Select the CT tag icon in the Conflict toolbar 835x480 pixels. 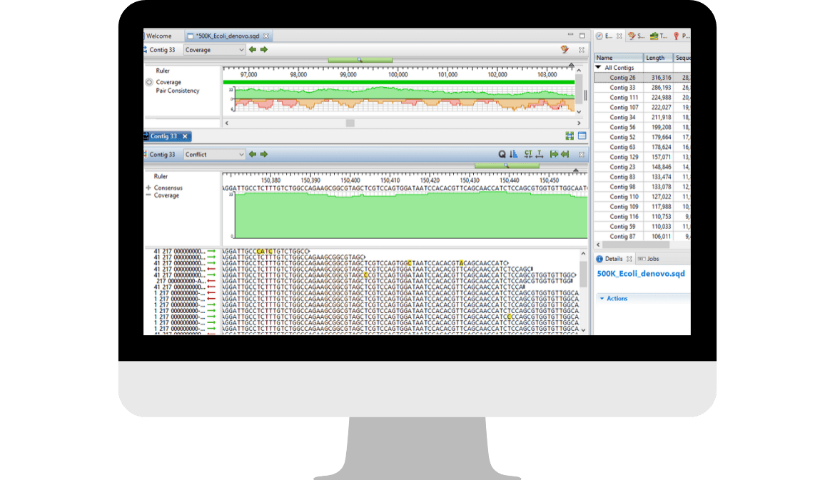point(528,153)
